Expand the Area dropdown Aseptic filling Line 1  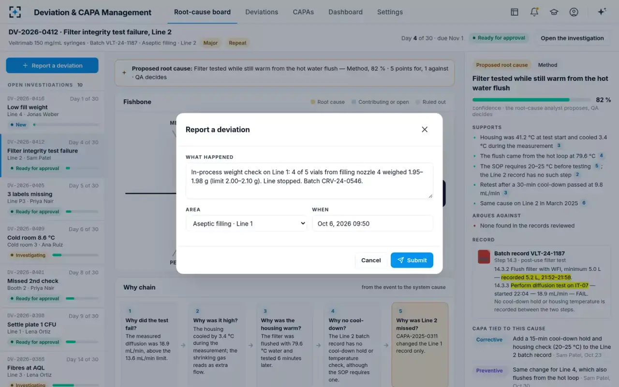(246, 223)
